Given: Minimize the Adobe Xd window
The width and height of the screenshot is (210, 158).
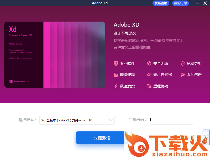Looking at the screenshot, I should (197, 3).
